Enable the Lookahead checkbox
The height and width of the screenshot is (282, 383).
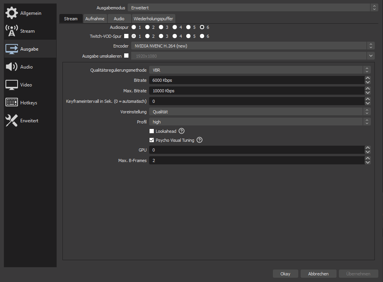[x=152, y=131]
